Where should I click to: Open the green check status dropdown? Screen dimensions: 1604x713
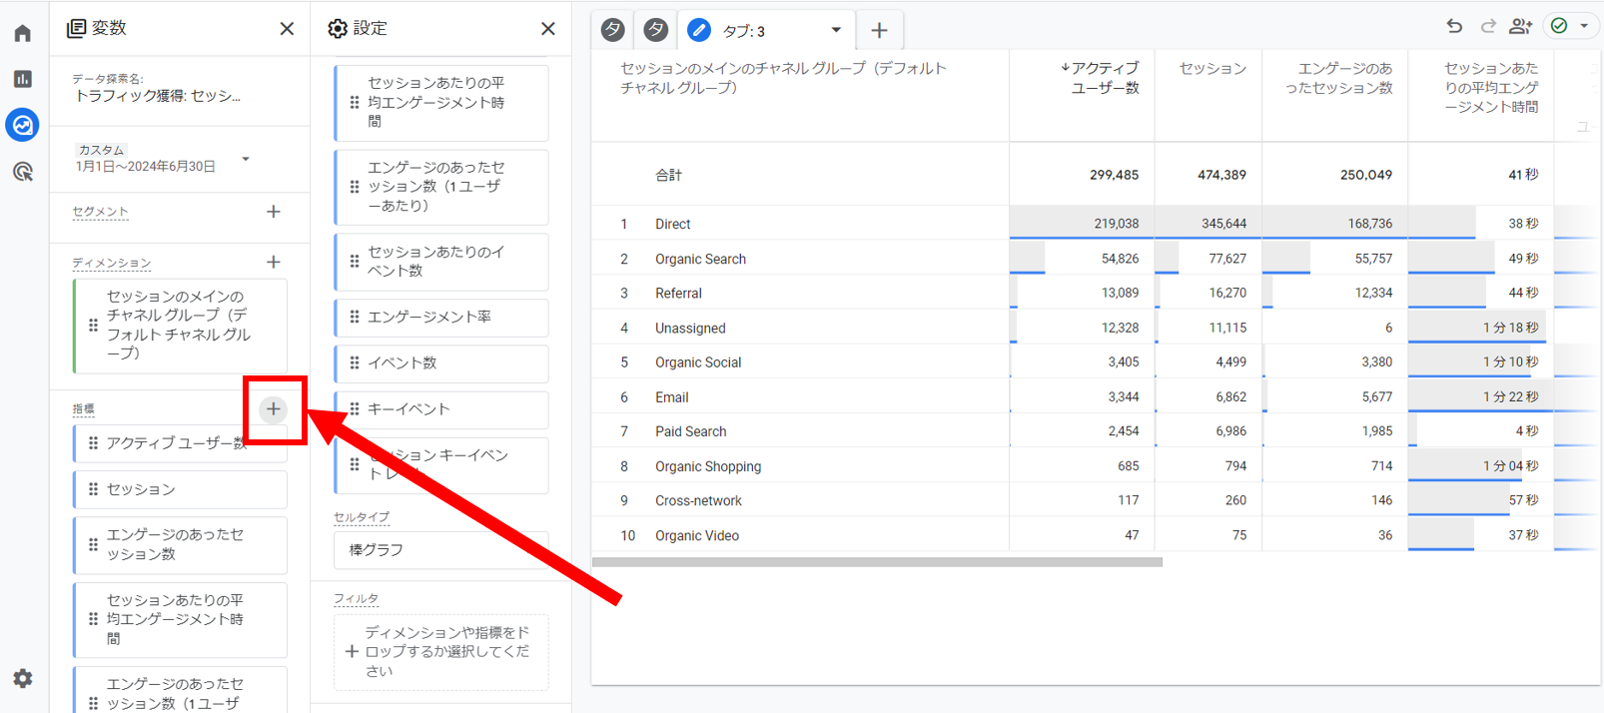pyautogui.click(x=1570, y=27)
